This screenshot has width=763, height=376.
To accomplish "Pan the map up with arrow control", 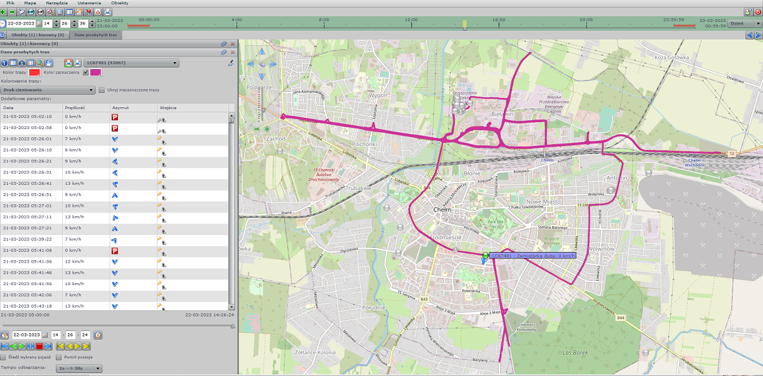I will (262, 51).
